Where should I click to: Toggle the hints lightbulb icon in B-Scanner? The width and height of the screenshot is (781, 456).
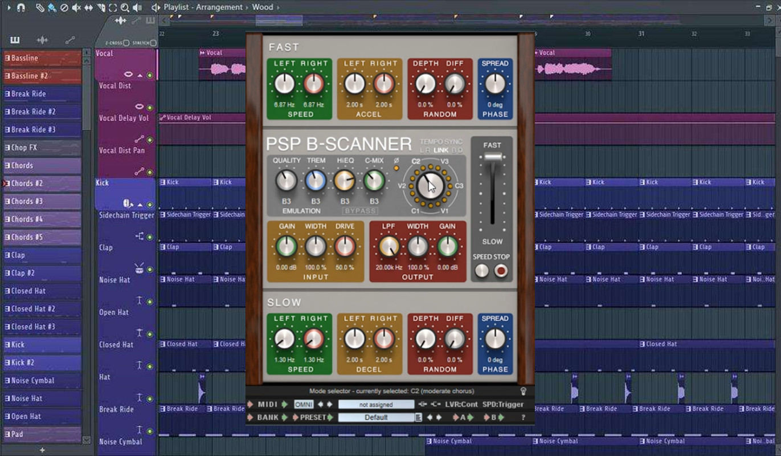tap(524, 391)
